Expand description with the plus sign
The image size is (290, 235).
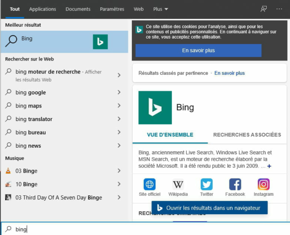[x=269, y=166]
